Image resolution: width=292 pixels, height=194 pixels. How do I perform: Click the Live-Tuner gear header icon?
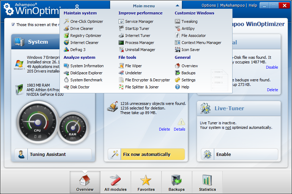pos(205,108)
